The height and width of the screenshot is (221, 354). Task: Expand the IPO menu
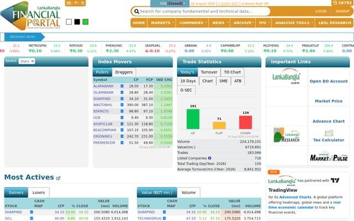tap(264, 23)
